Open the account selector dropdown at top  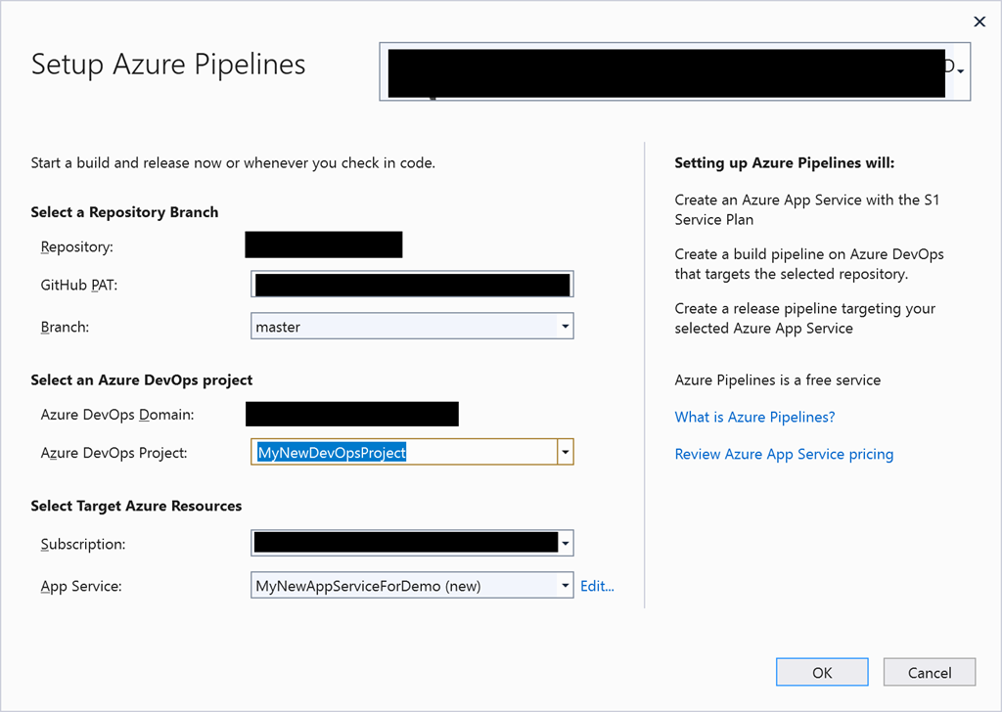pyautogui.click(x=961, y=71)
